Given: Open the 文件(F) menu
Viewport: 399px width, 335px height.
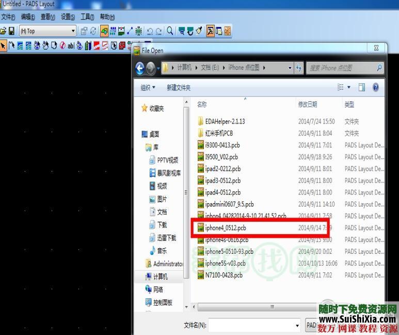Looking at the screenshot, I should (8, 17).
